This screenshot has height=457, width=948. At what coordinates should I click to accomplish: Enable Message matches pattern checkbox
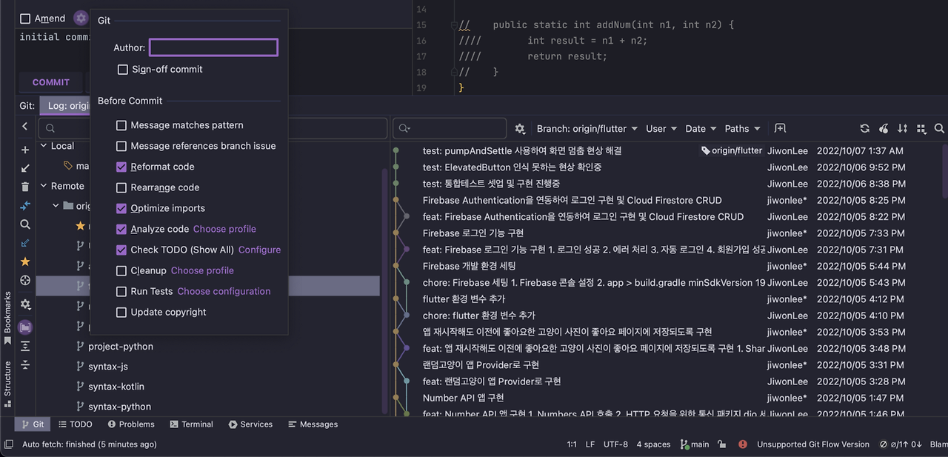tap(121, 125)
